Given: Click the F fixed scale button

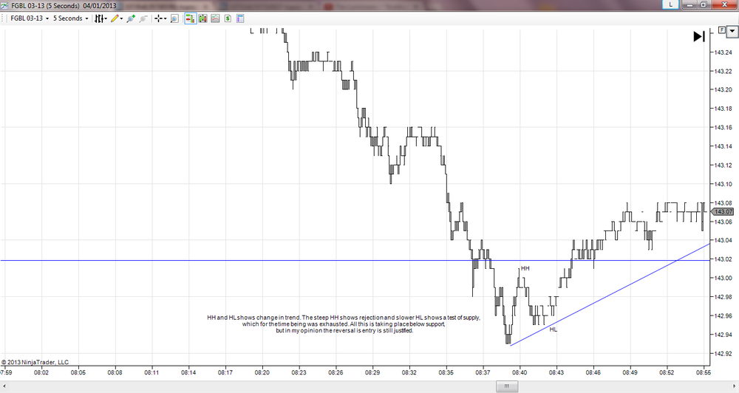Looking at the screenshot, I should (721, 30).
